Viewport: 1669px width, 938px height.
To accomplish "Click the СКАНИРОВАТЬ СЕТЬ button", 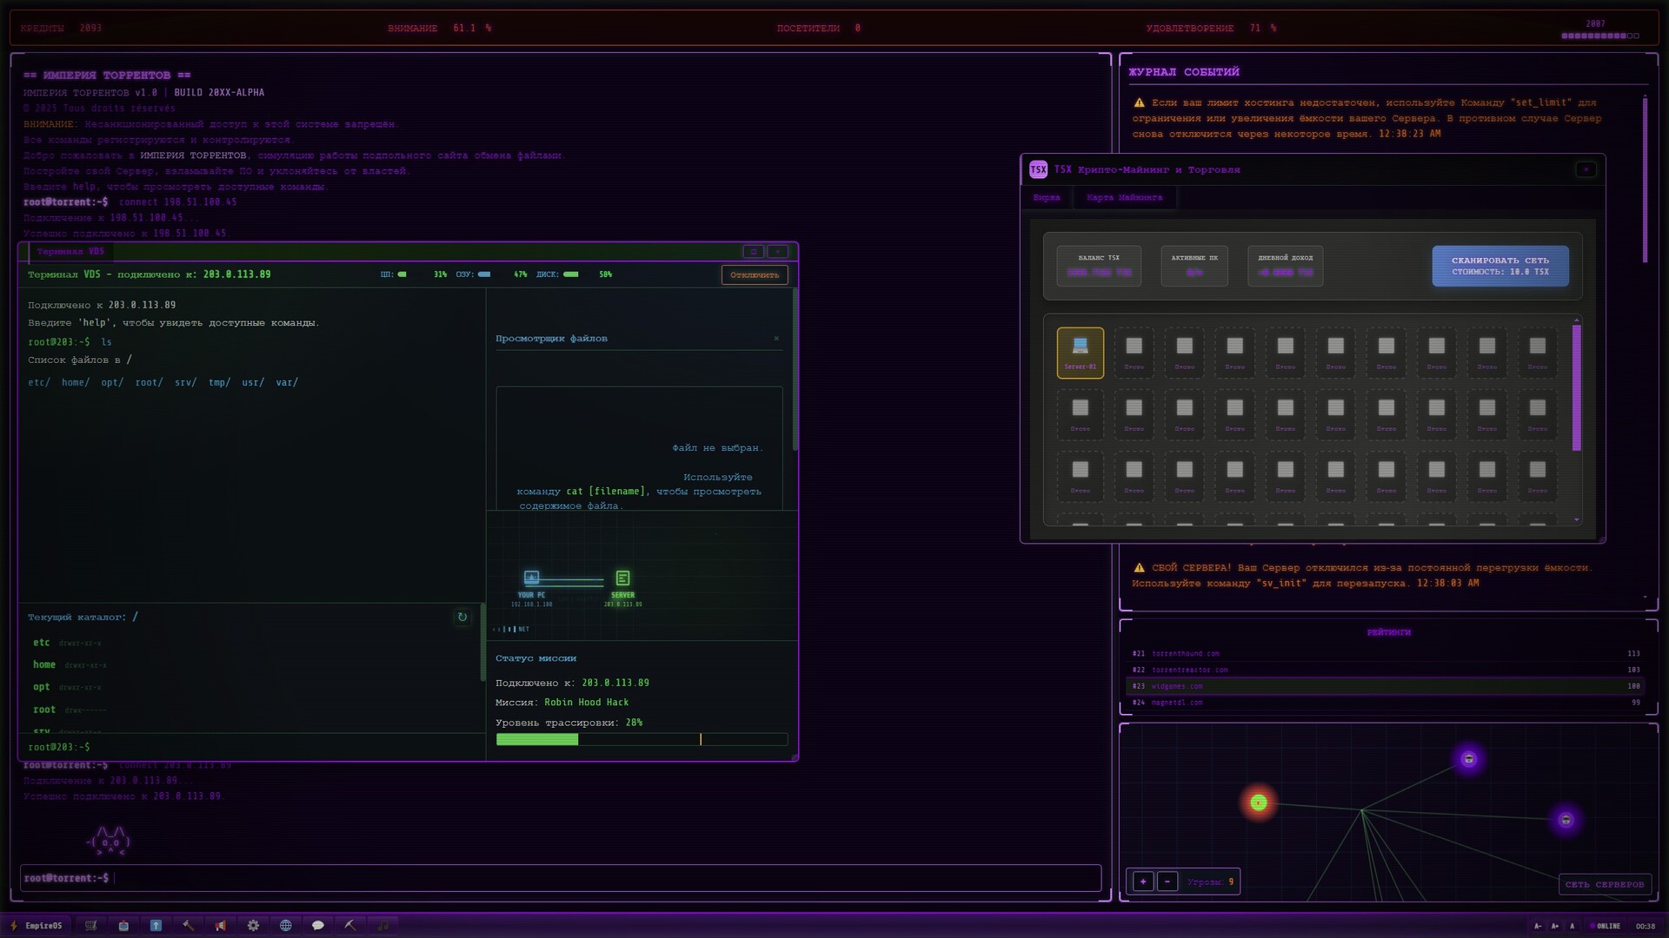I will [x=1499, y=266].
